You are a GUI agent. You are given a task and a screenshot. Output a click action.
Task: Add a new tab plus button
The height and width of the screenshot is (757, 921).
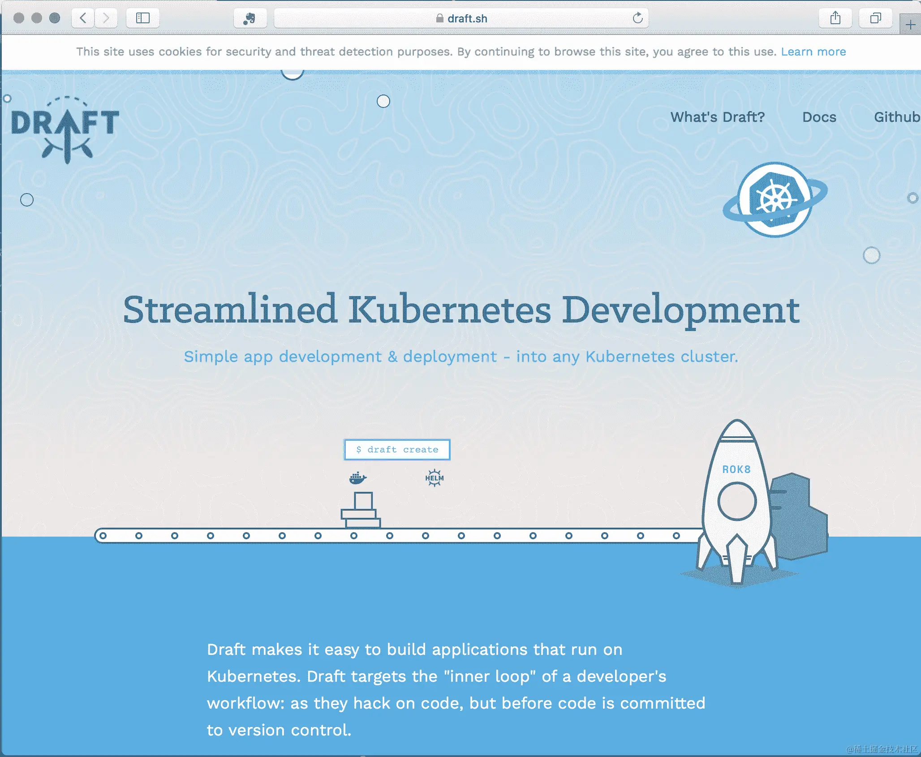click(910, 25)
